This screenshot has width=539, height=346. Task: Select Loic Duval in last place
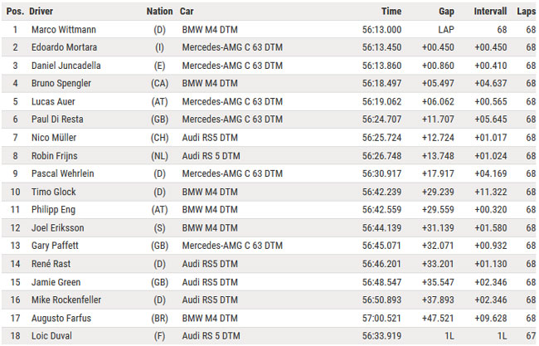(51, 336)
